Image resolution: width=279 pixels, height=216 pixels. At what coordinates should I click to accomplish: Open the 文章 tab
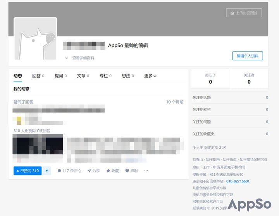click(83, 76)
